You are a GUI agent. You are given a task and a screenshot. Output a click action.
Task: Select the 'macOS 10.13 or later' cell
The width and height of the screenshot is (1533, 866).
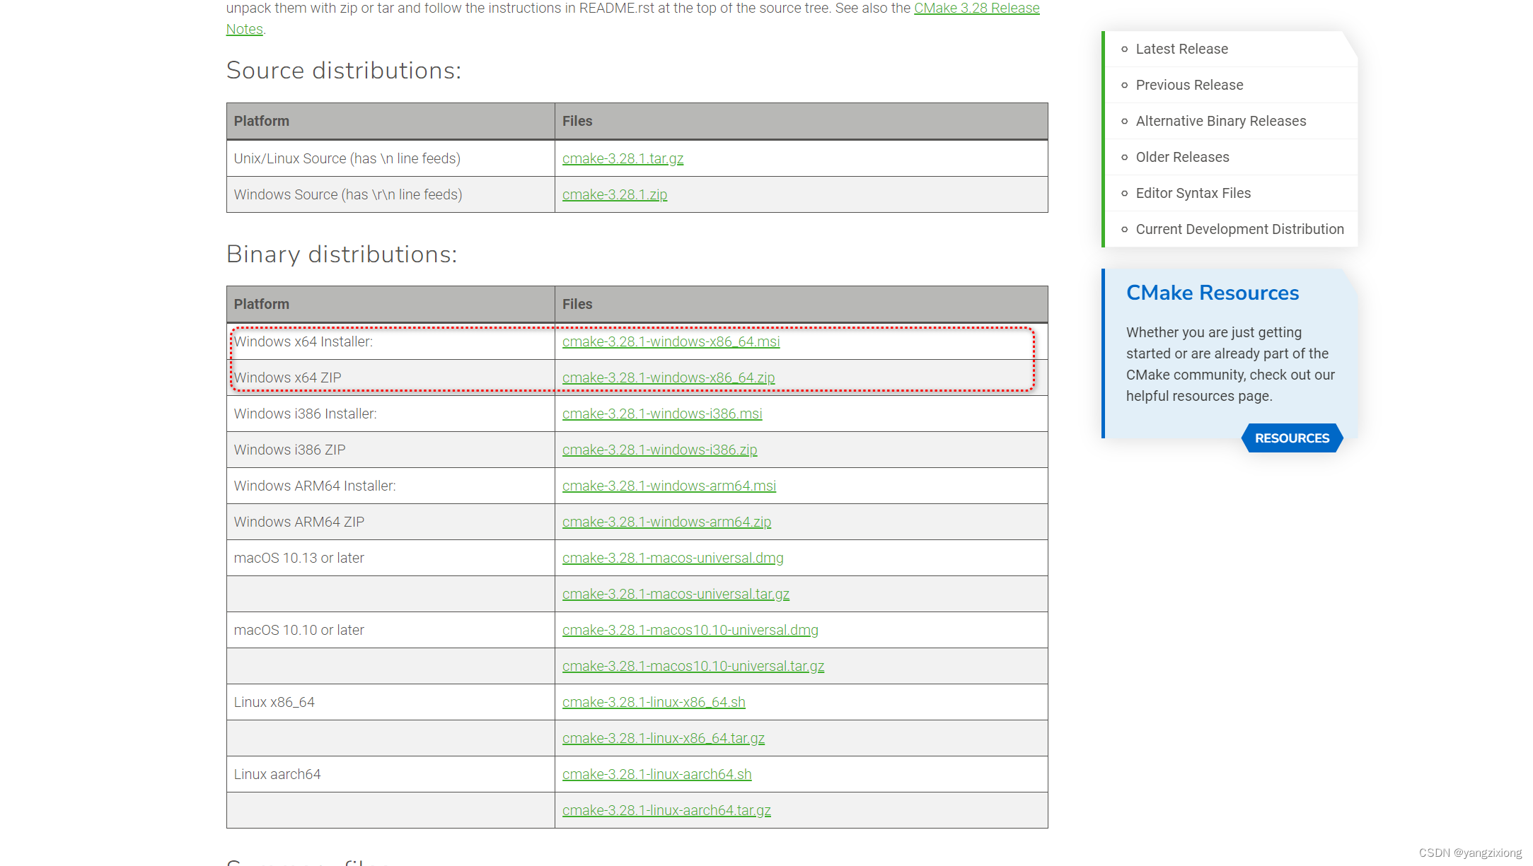pos(391,558)
